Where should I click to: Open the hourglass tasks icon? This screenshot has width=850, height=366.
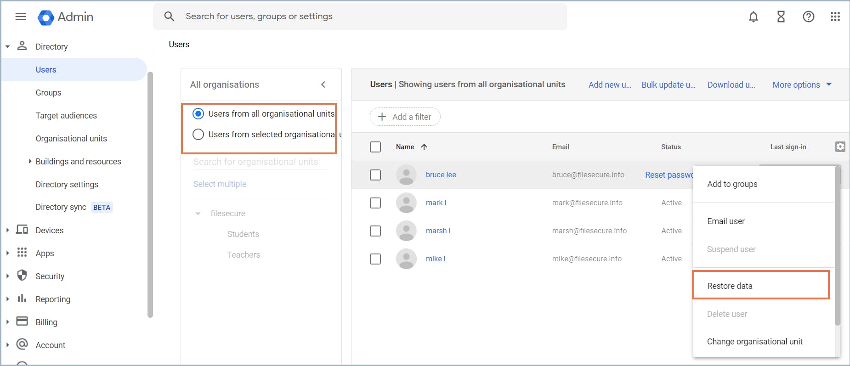tap(781, 17)
